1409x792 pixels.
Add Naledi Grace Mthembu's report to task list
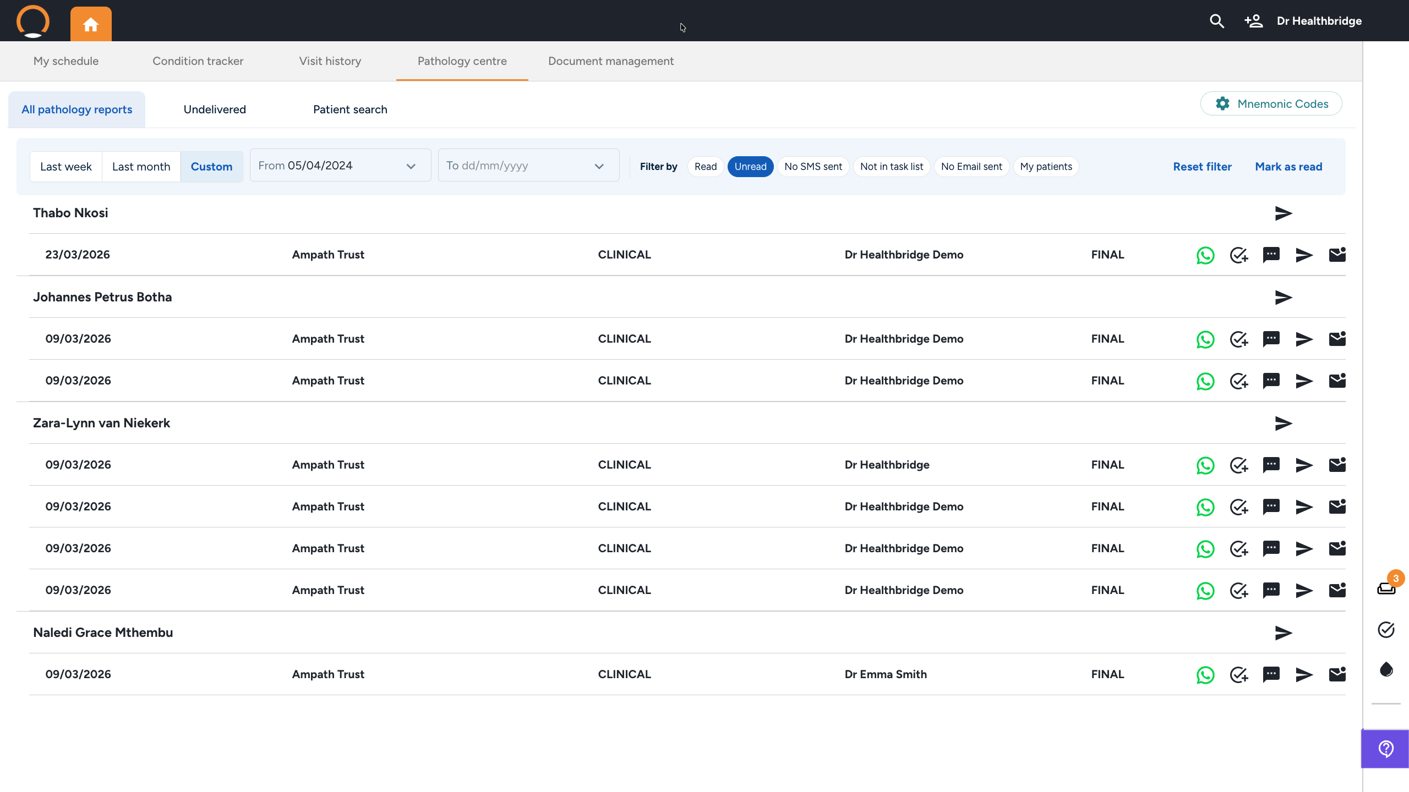coord(1238,675)
